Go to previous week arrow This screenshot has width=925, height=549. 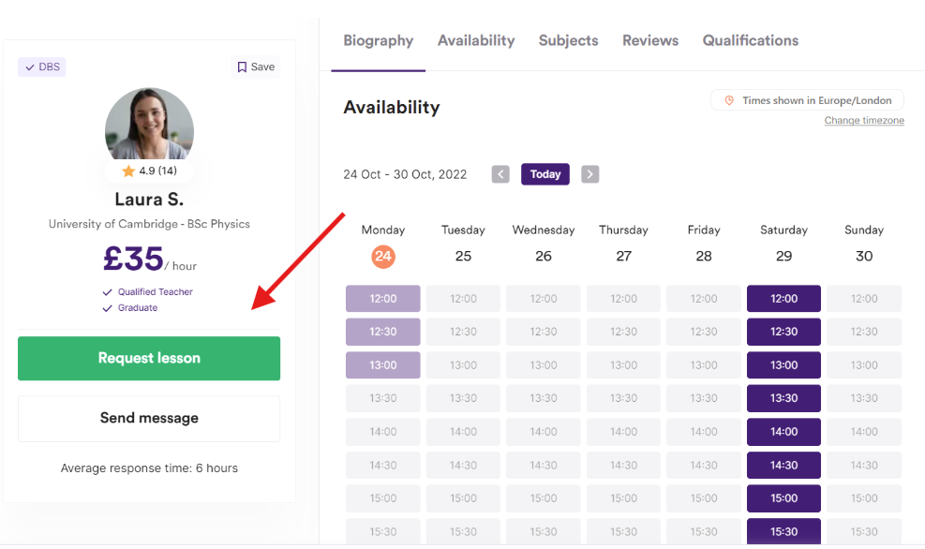(x=500, y=174)
